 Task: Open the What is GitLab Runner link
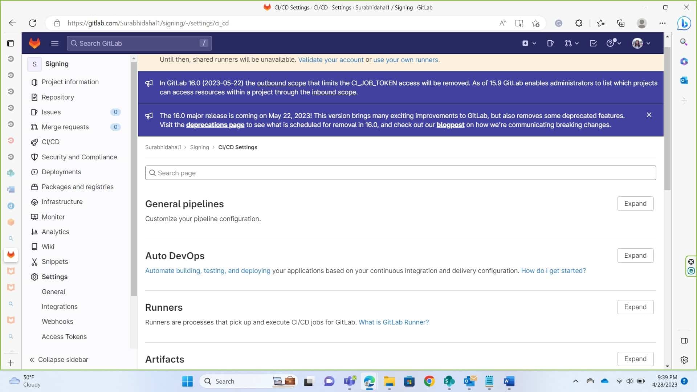[394, 322]
